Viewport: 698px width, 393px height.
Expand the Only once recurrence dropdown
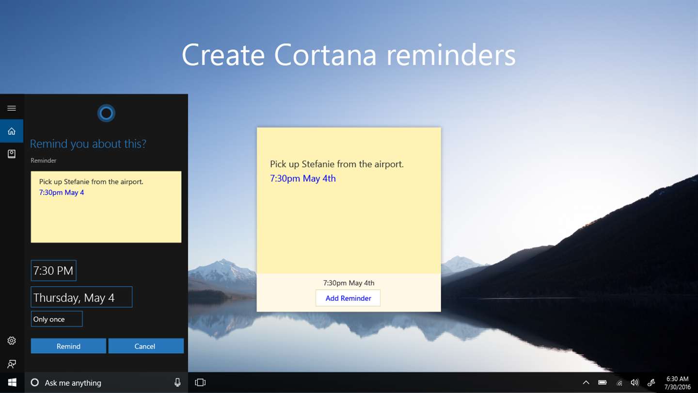(57, 319)
